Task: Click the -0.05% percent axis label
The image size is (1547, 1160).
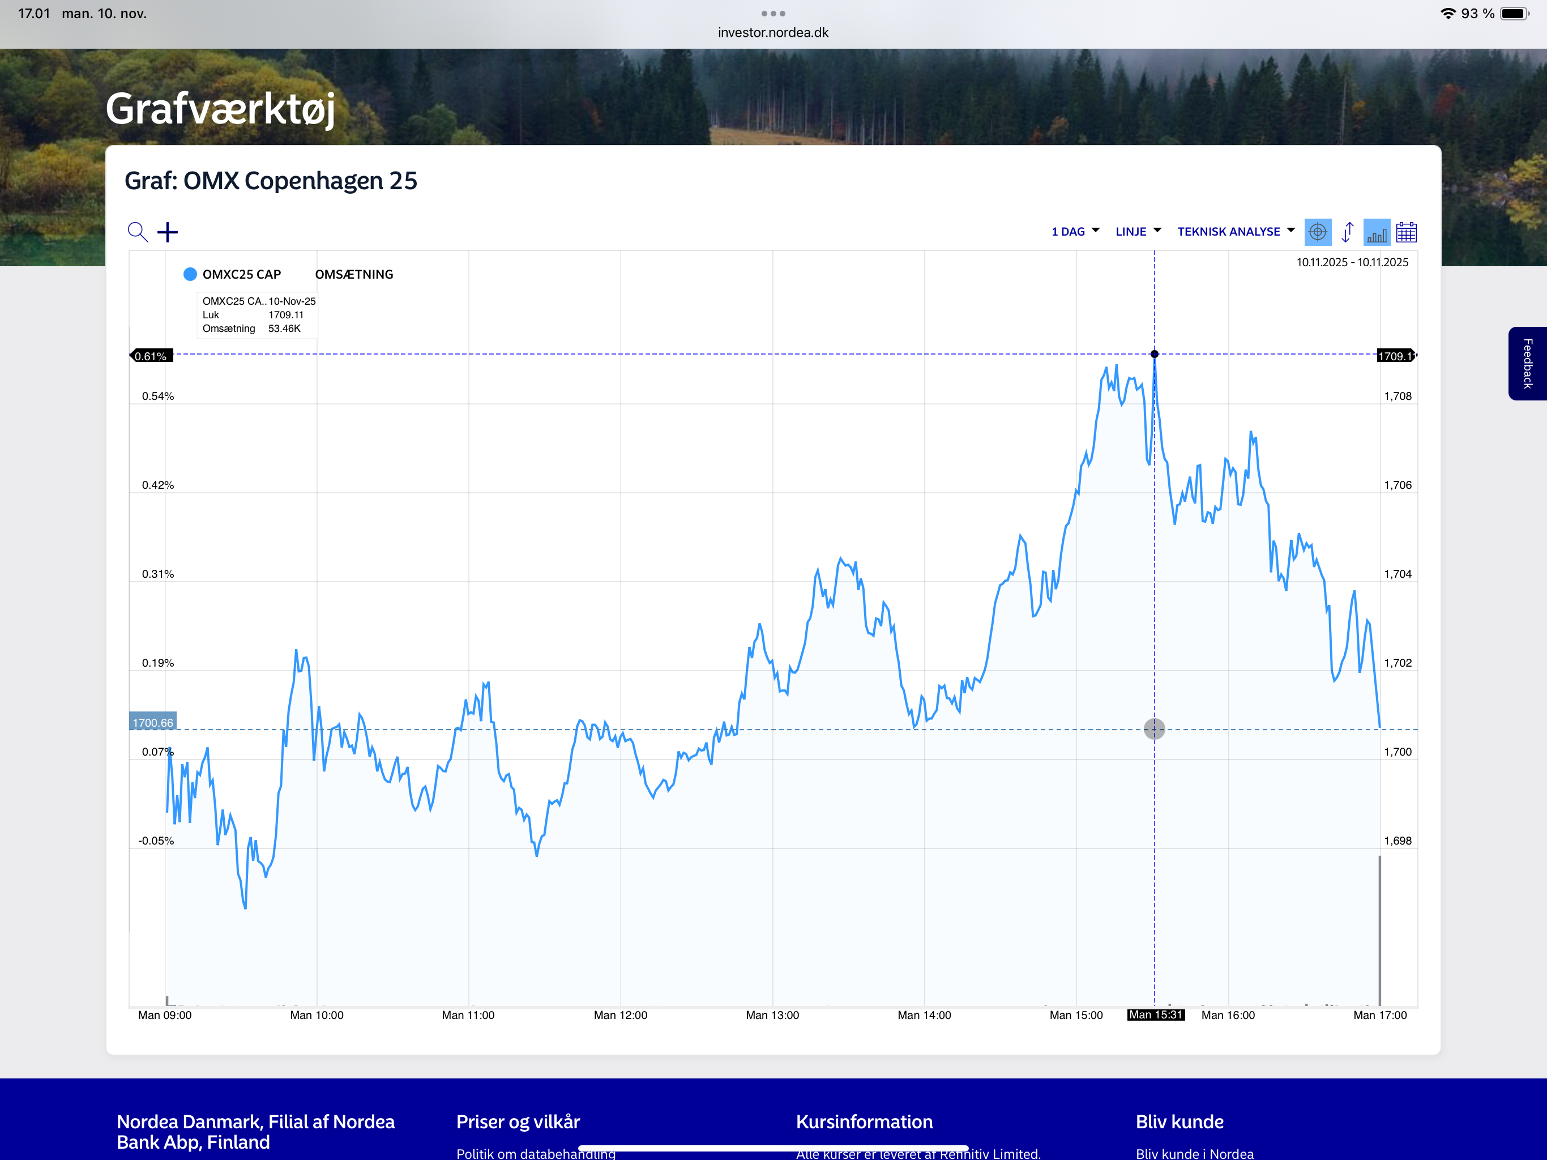Action: (x=156, y=841)
